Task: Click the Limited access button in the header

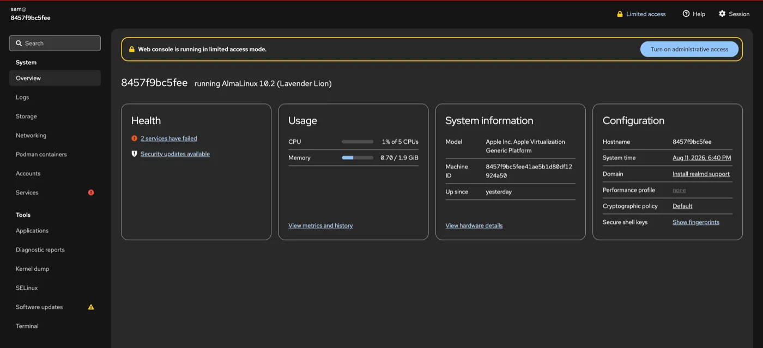Action: click(x=641, y=14)
